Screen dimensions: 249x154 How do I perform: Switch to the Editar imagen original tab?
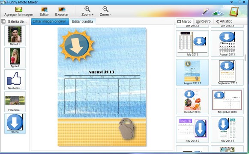pos(50,21)
